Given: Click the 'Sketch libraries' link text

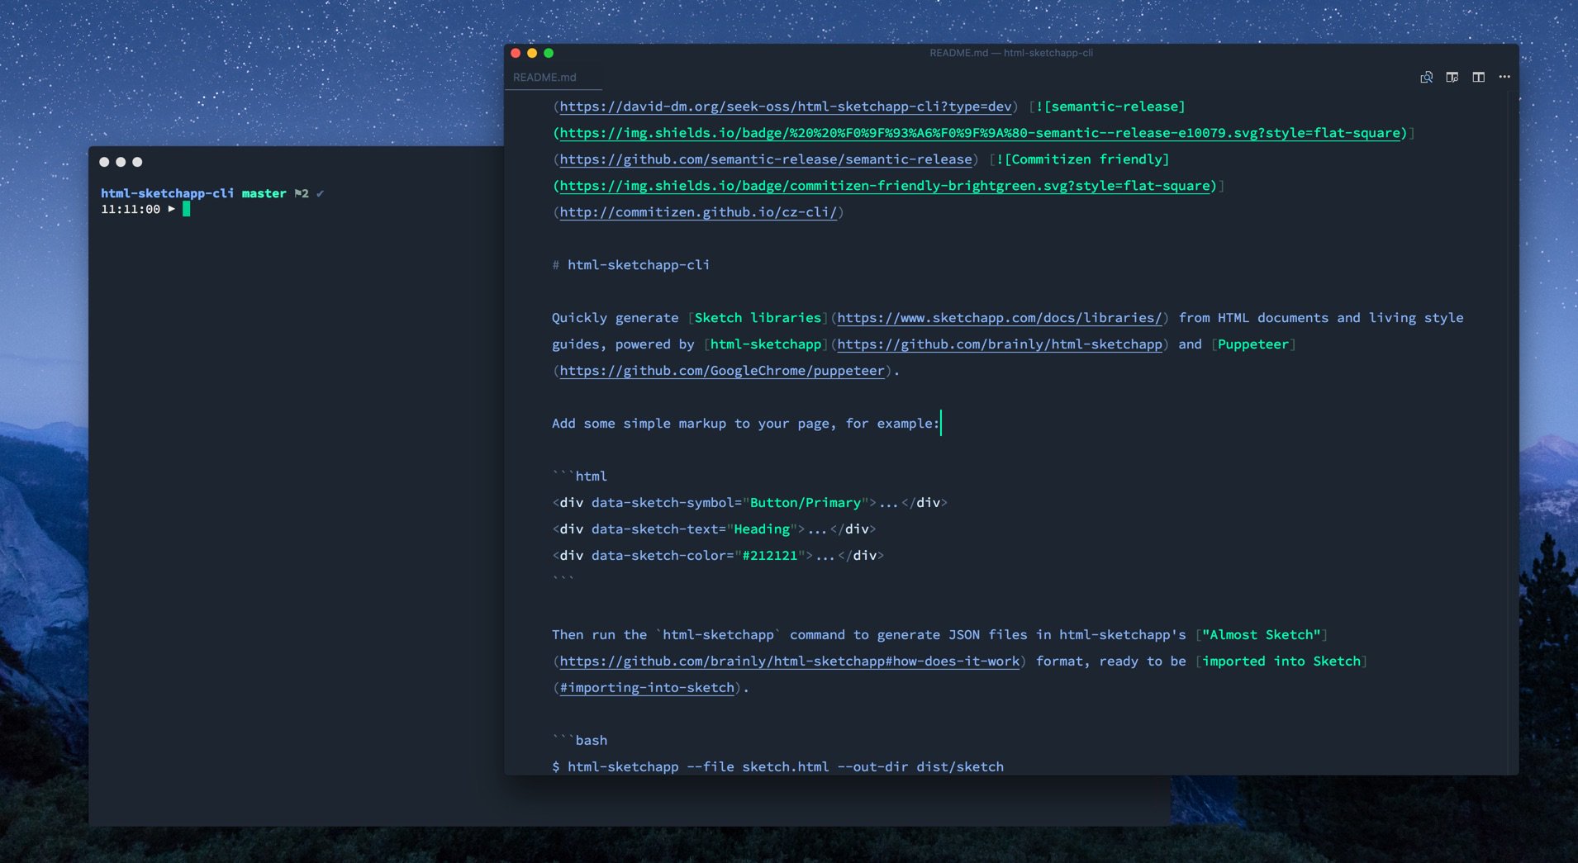Looking at the screenshot, I should pos(758,318).
